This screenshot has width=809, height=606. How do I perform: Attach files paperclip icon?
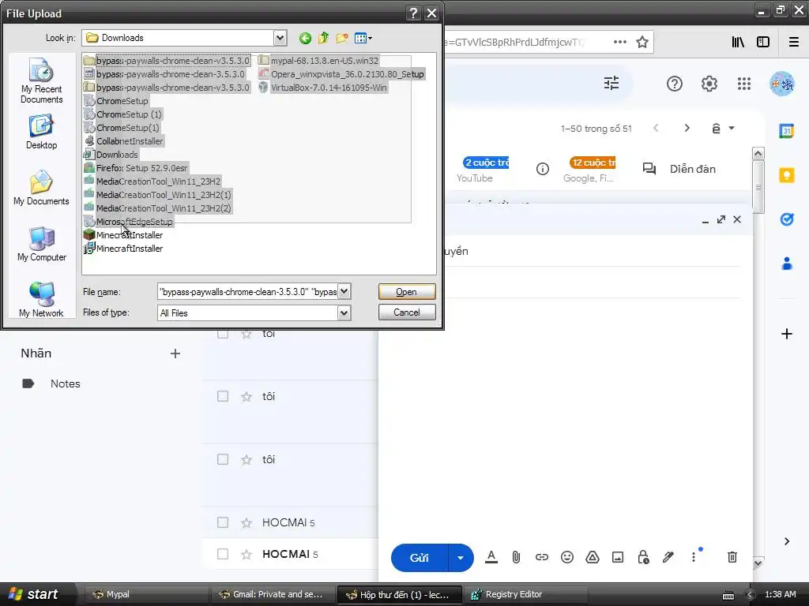(516, 557)
